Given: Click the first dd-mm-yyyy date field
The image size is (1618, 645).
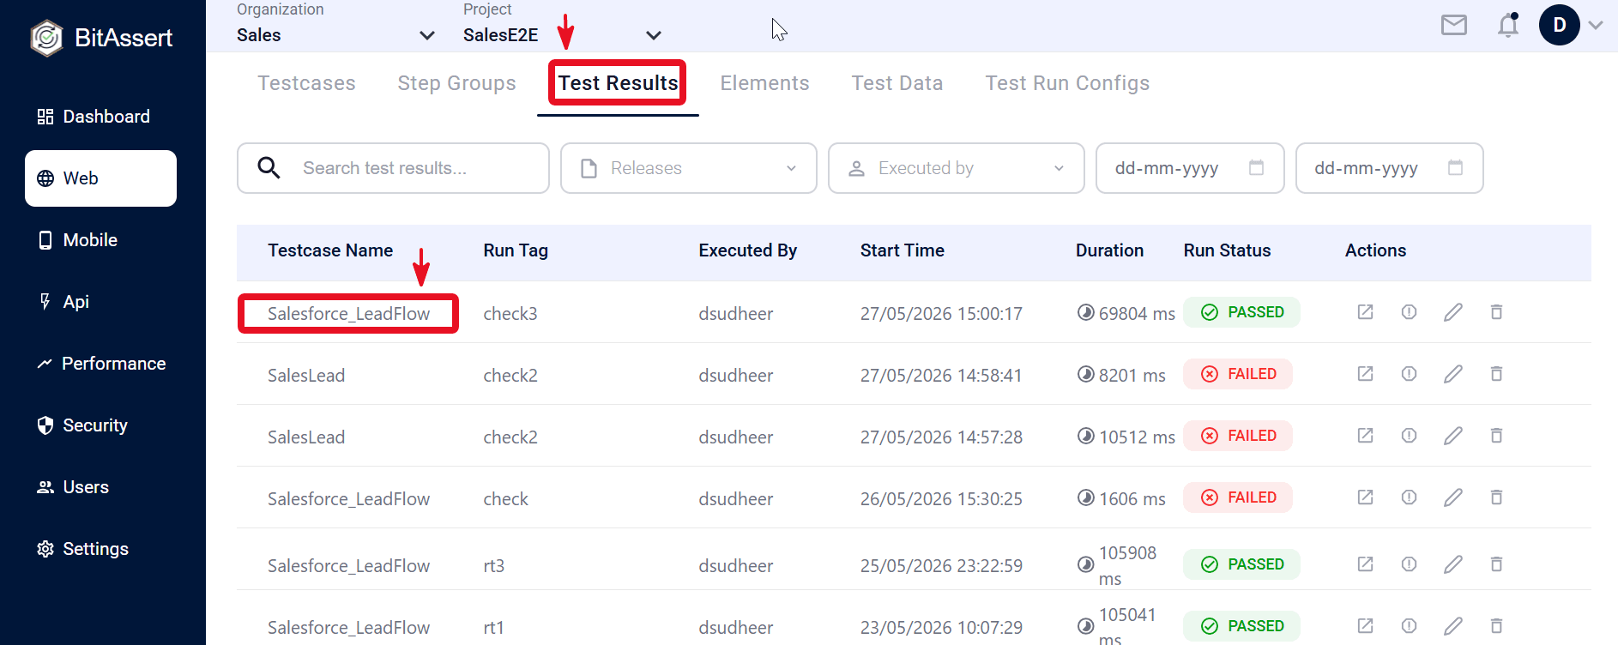Looking at the screenshot, I should pyautogui.click(x=1190, y=168).
